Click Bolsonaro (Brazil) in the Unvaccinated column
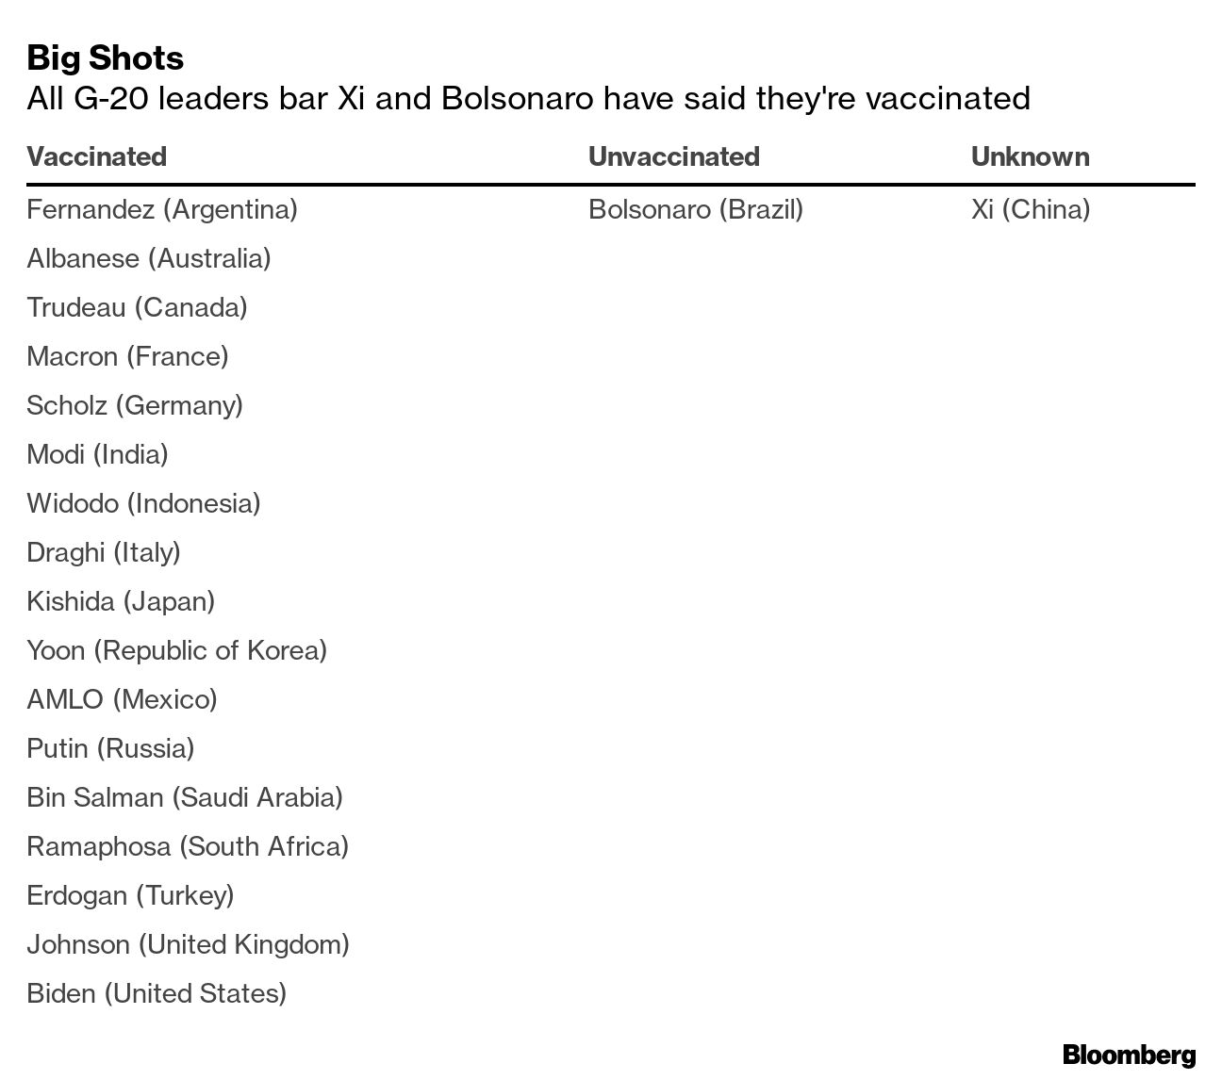 (695, 209)
